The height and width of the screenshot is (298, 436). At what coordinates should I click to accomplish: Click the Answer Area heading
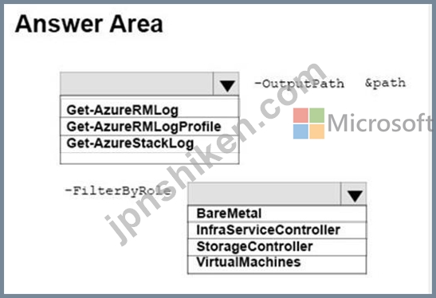pyautogui.click(x=89, y=24)
